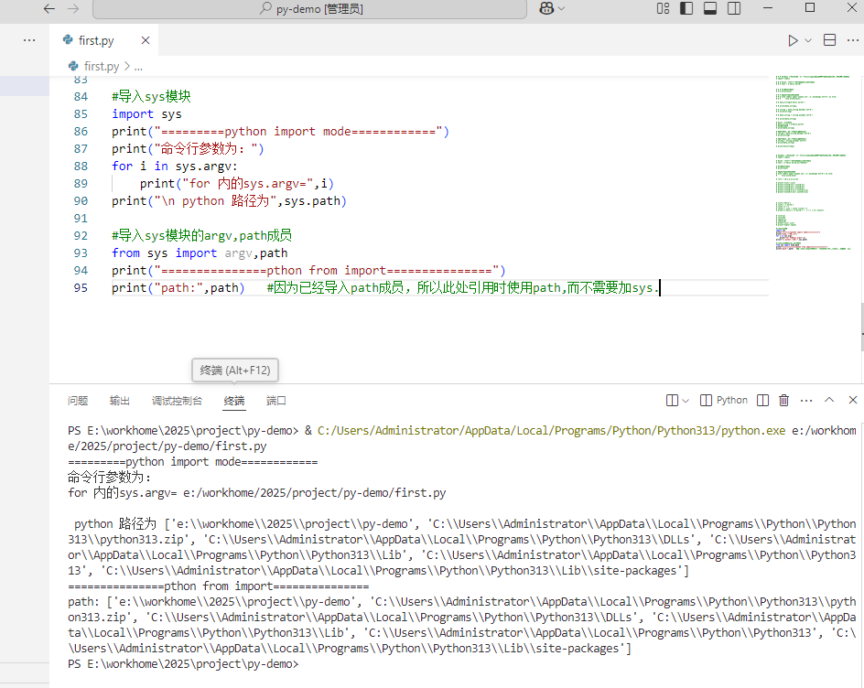Toggle the primary side bar
The height and width of the screenshot is (688, 864).
[686, 8]
